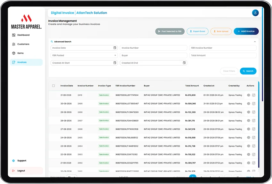
Task: Click the Created at column header
Action: coord(209,86)
